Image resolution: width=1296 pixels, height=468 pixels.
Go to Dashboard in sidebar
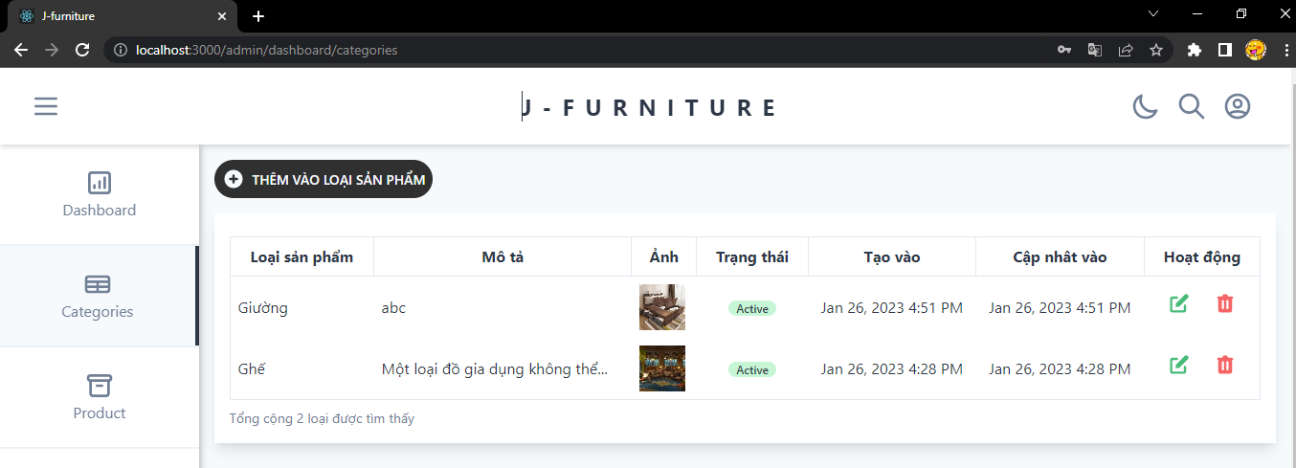100,194
